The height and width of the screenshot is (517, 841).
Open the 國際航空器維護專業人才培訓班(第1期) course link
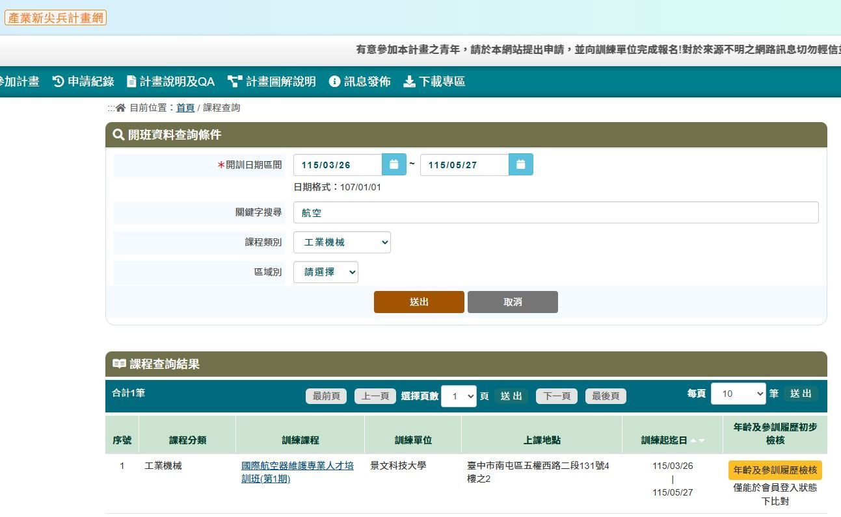(297, 473)
